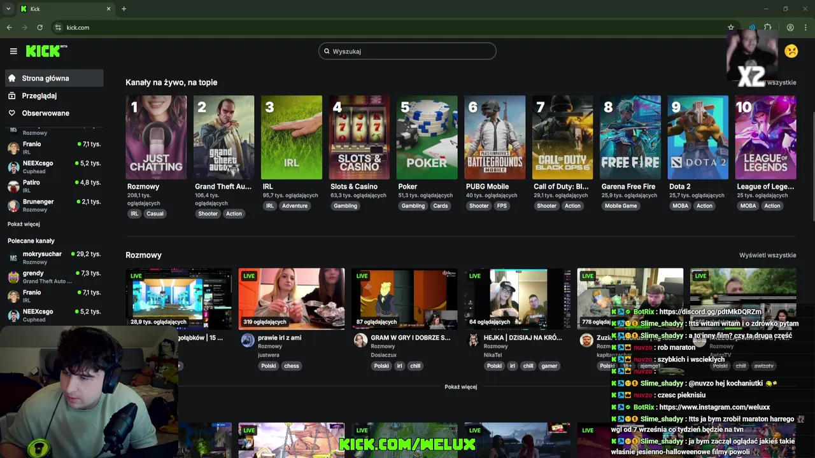Viewport: 815px width, 458px height.
Task: Open the IRL category card
Action: click(292, 137)
